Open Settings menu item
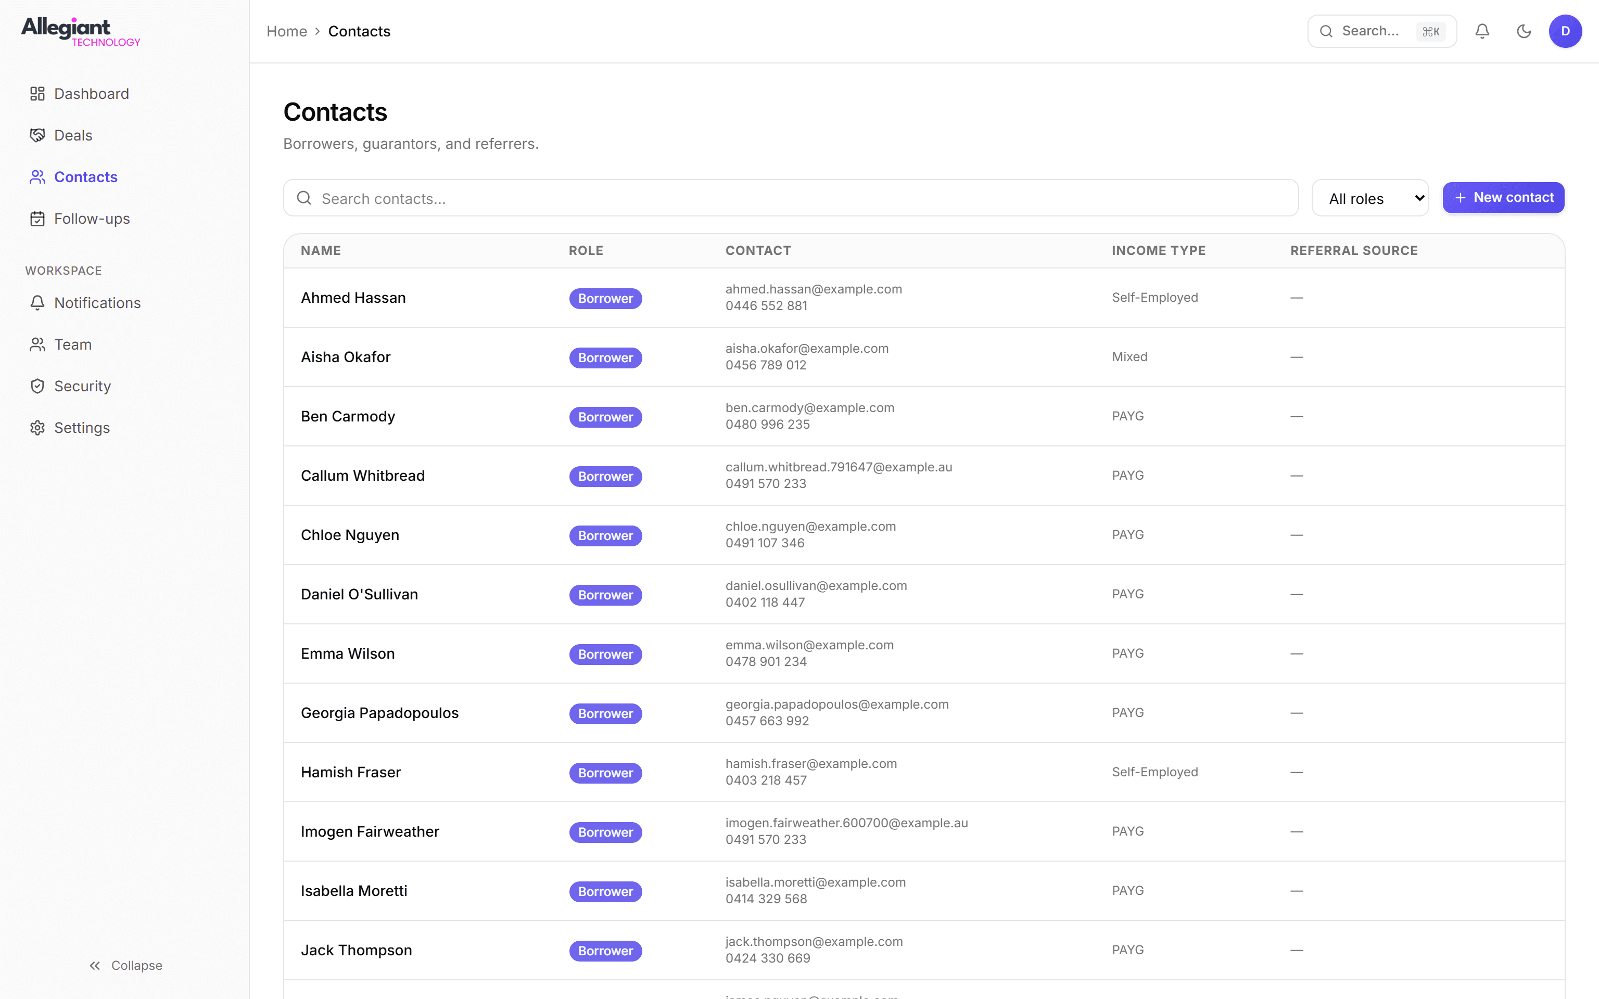The image size is (1599, 999). (x=125, y=428)
